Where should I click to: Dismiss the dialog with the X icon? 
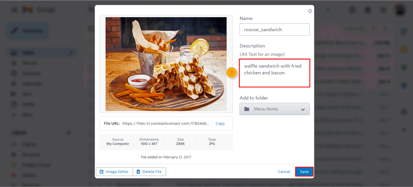[x=310, y=11]
